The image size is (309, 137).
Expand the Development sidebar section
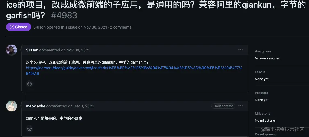tap(265, 134)
